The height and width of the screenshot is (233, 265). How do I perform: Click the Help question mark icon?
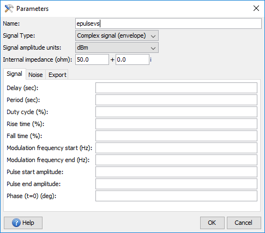(x=16, y=223)
